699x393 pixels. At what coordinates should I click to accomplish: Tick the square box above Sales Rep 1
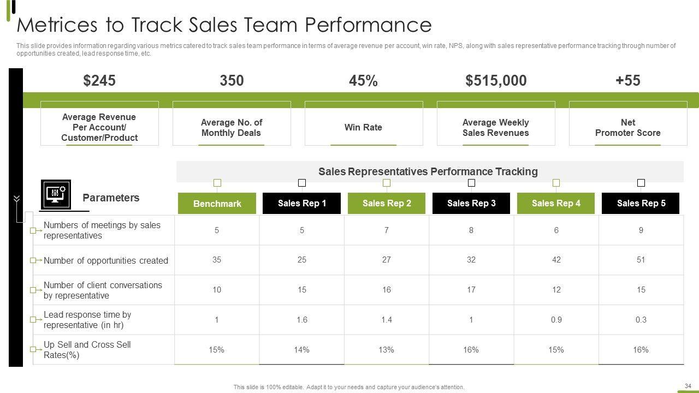point(302,183)
